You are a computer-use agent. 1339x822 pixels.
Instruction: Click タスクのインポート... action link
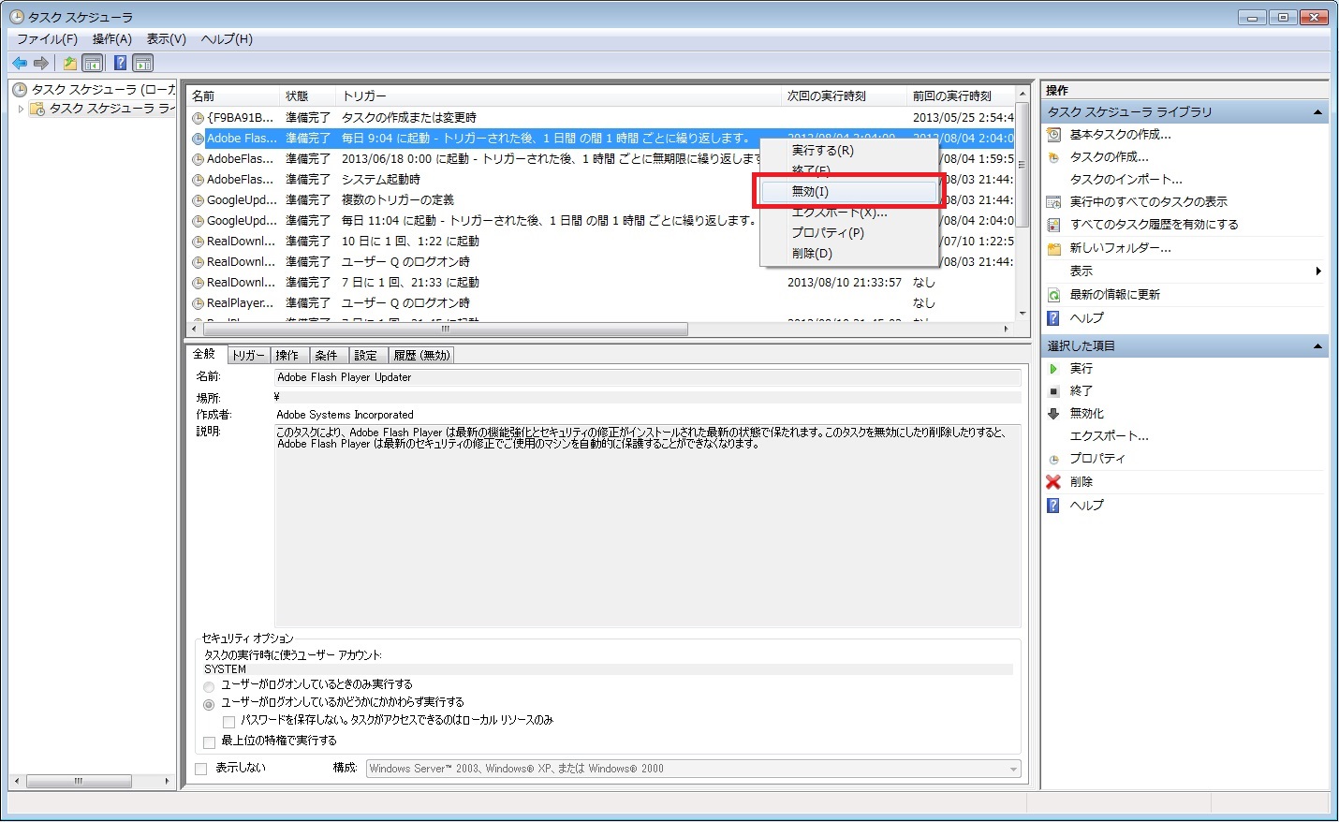pos(1126,180)
